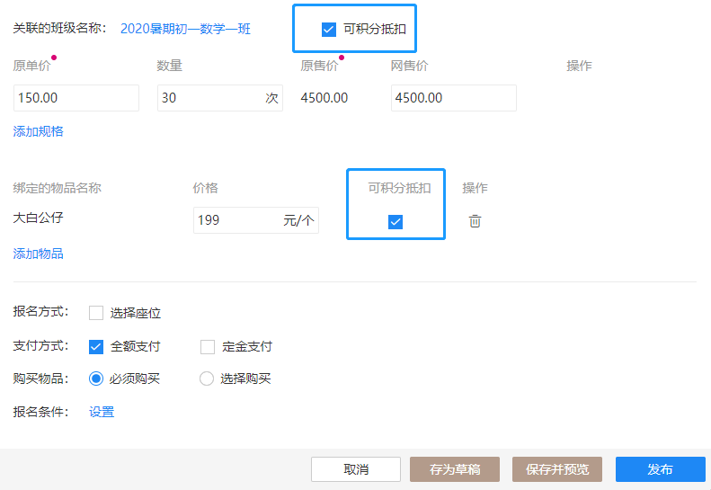Enable the 定金支付 payment option
Screen dimensions: 711x490
point(209,346)
